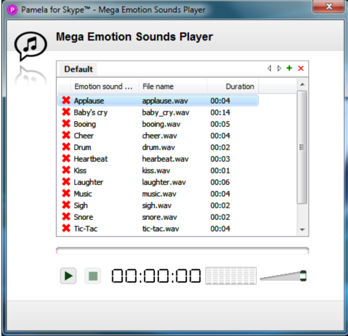This screenshot has width=348, height=336.
Task: Select the Snore sound name
Action: (83, 217)
